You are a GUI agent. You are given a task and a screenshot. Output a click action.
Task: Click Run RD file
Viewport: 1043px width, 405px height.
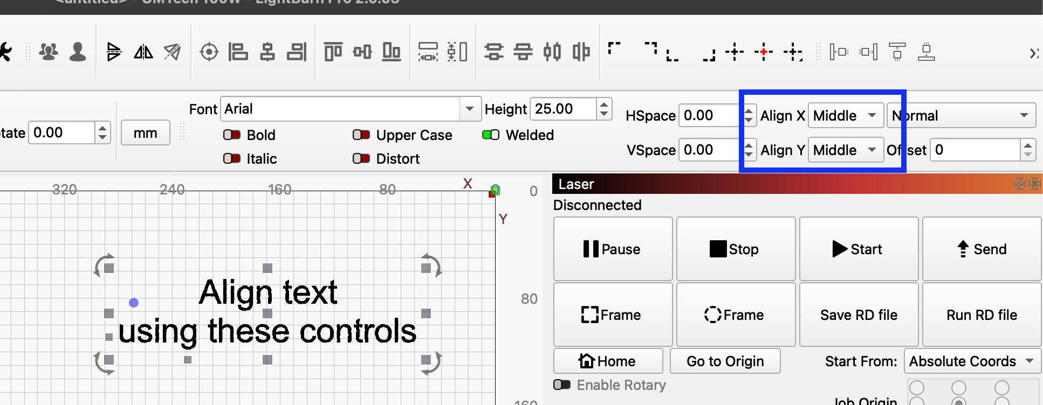click(982, 315)
